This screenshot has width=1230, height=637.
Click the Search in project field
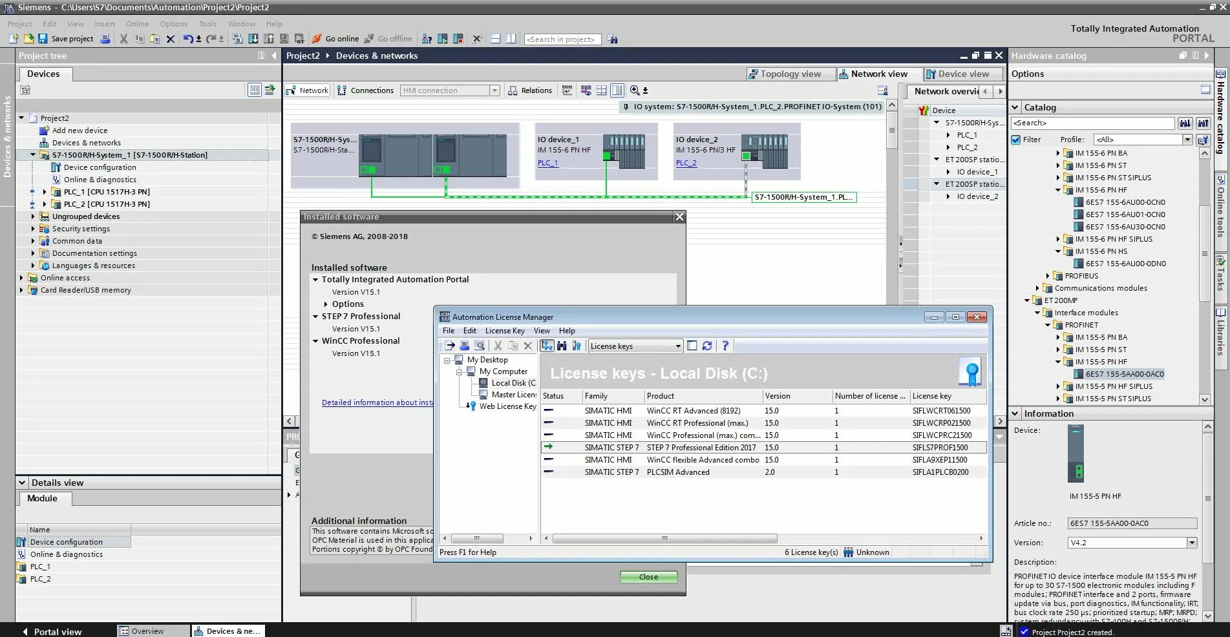(563, 39)
